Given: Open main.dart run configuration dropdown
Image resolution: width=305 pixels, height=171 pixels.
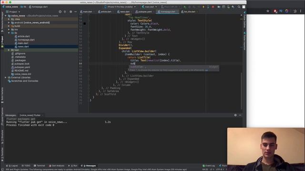Looking at the screenshot, I should point(149,7).
